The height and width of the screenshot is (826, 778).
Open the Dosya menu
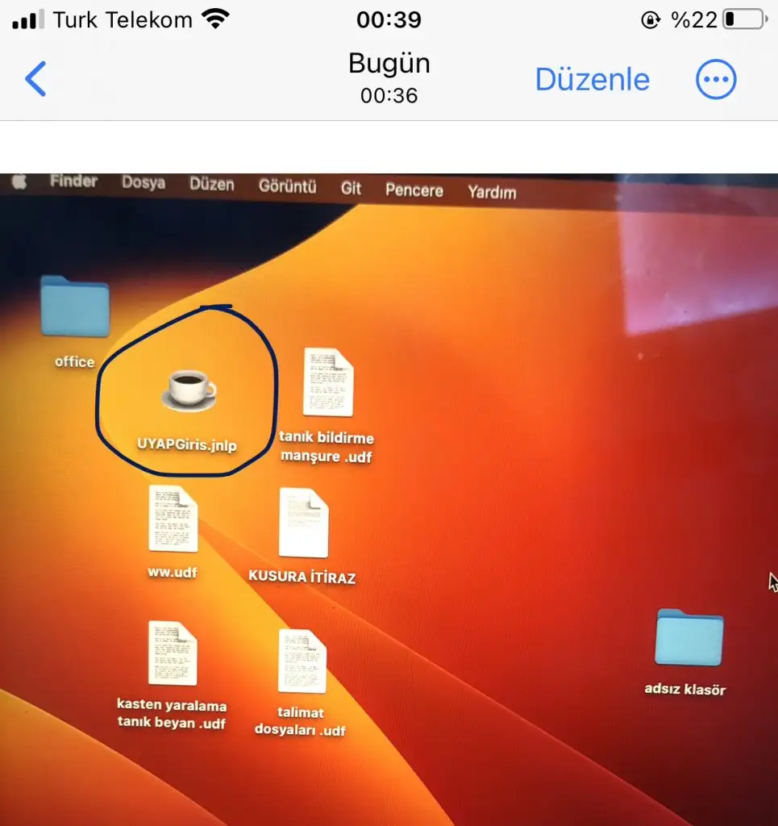(x=144, y=183)
